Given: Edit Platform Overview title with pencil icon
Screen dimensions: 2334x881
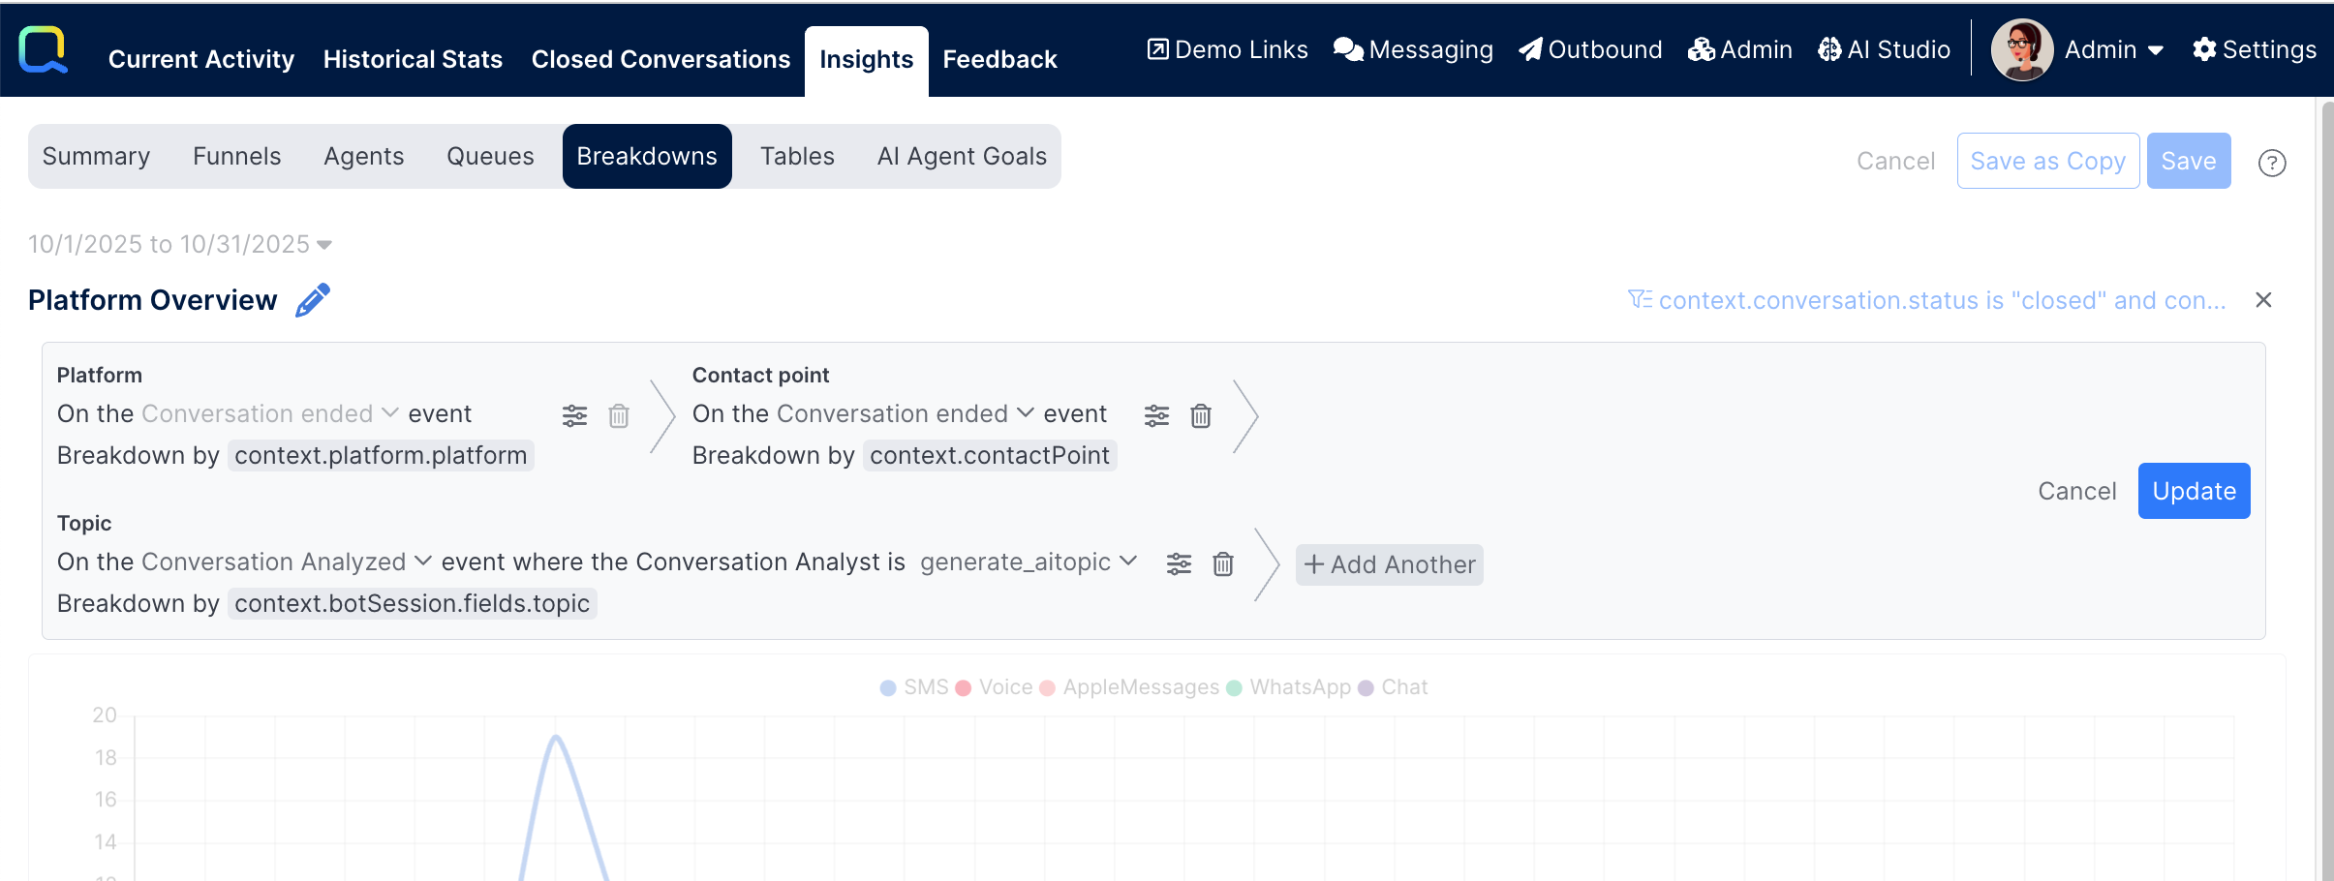Looking at the screenshot, I should (x=313, y=300).
